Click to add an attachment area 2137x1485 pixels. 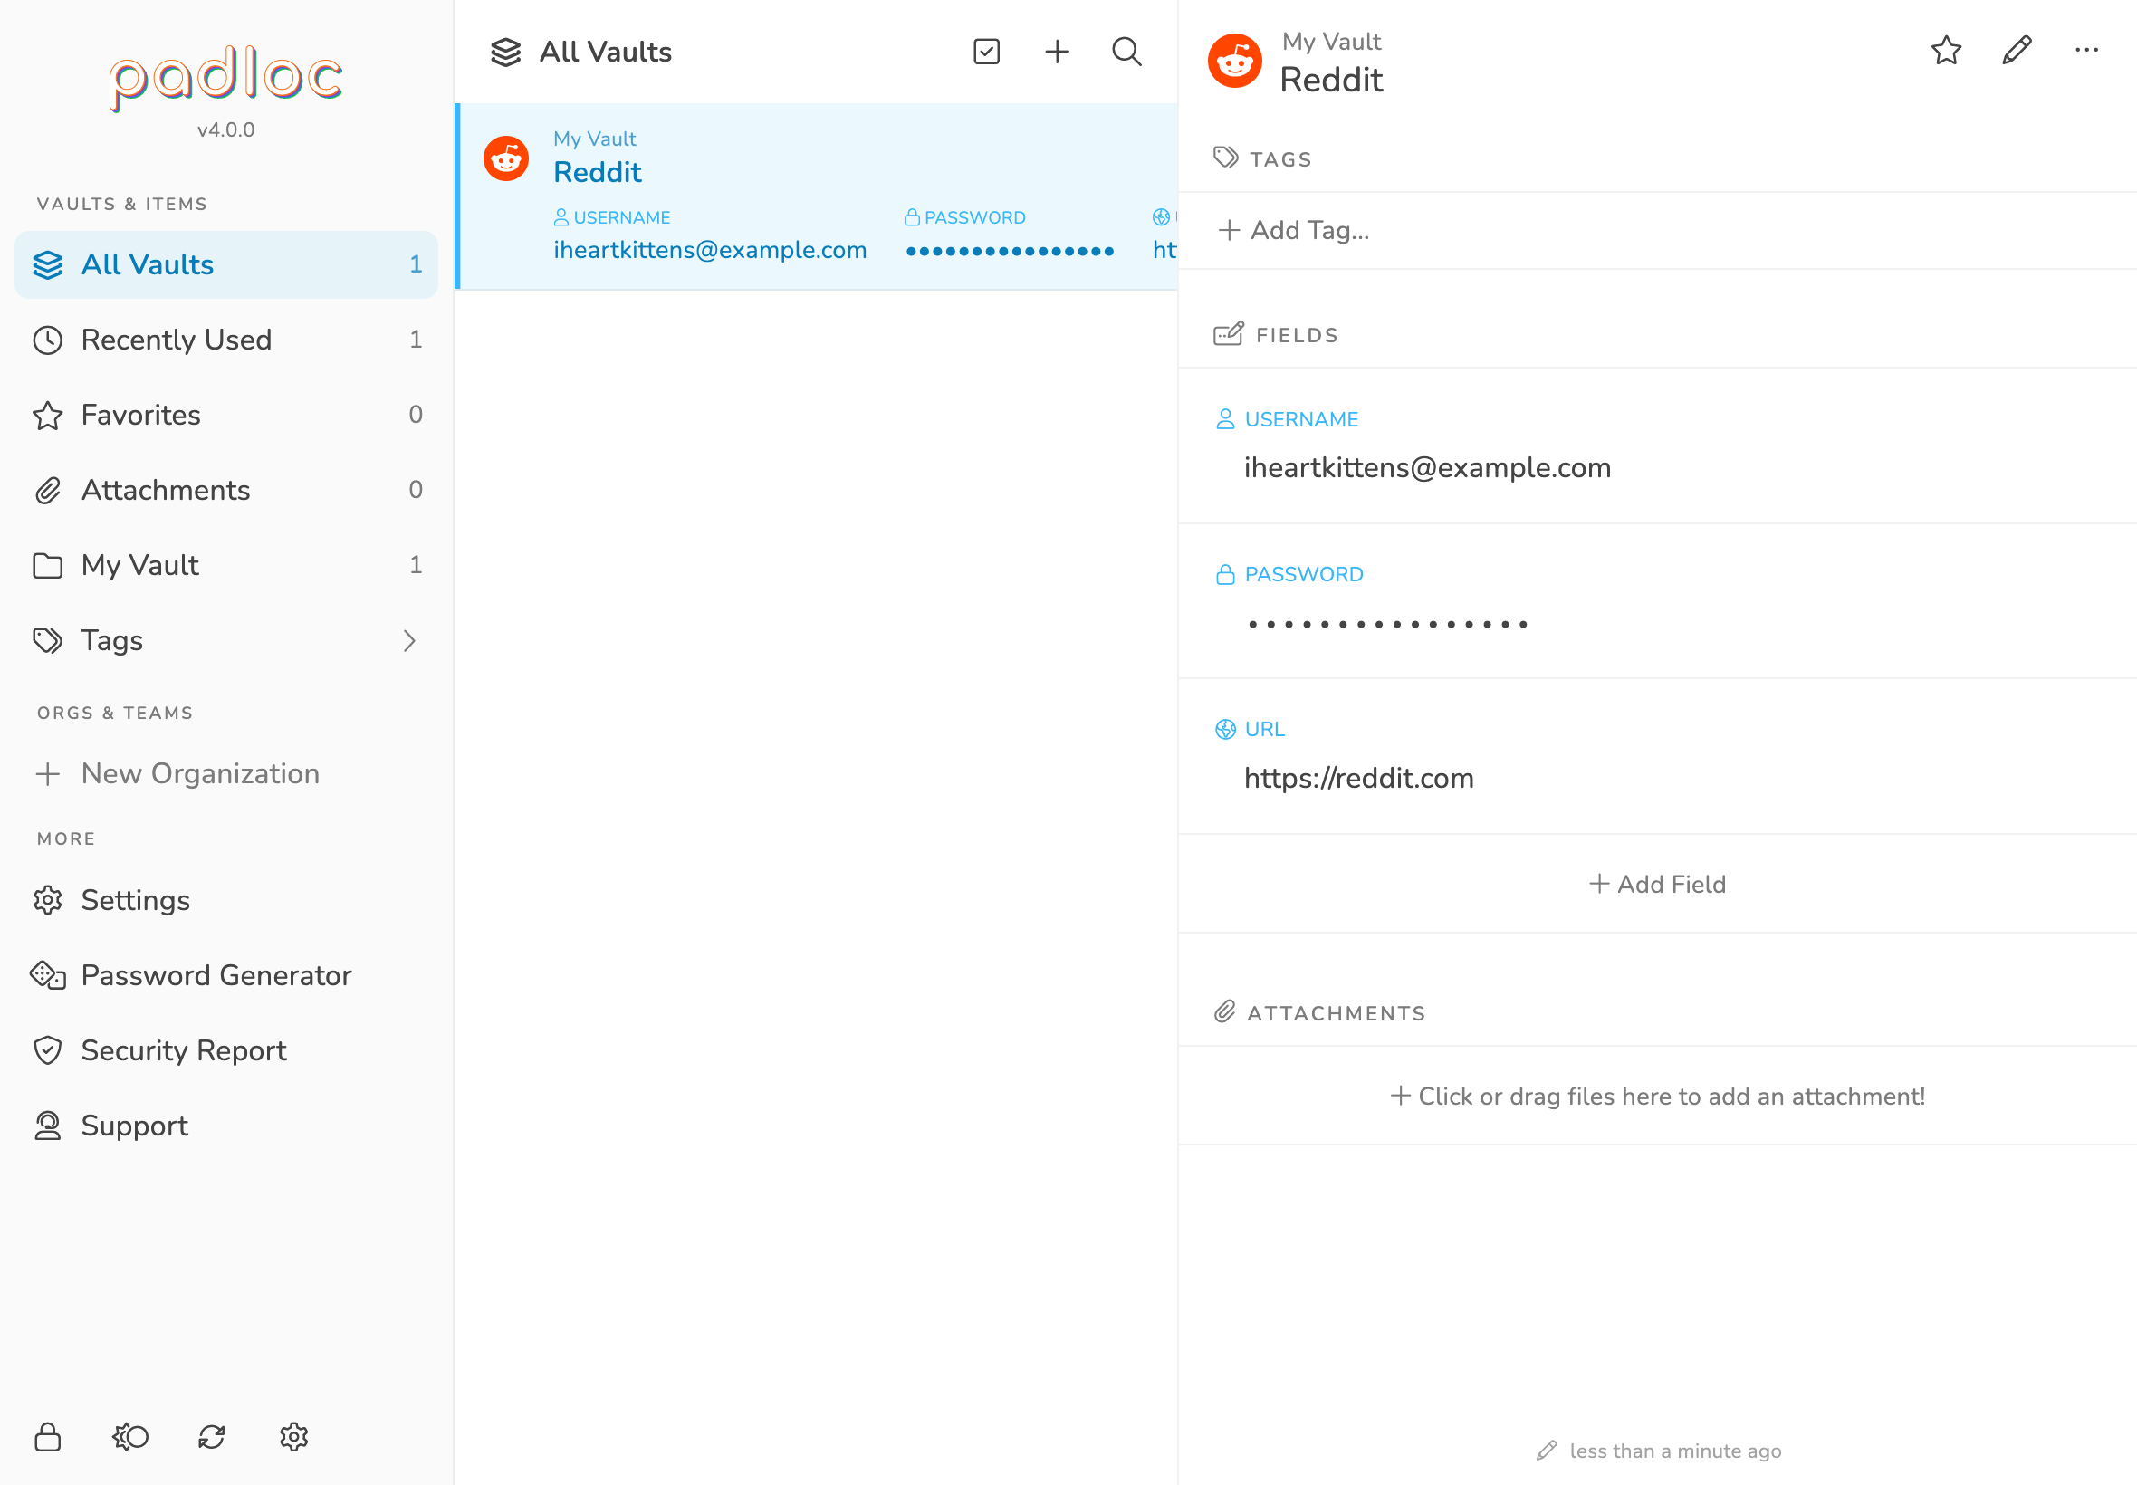tap(1657, 1096)
